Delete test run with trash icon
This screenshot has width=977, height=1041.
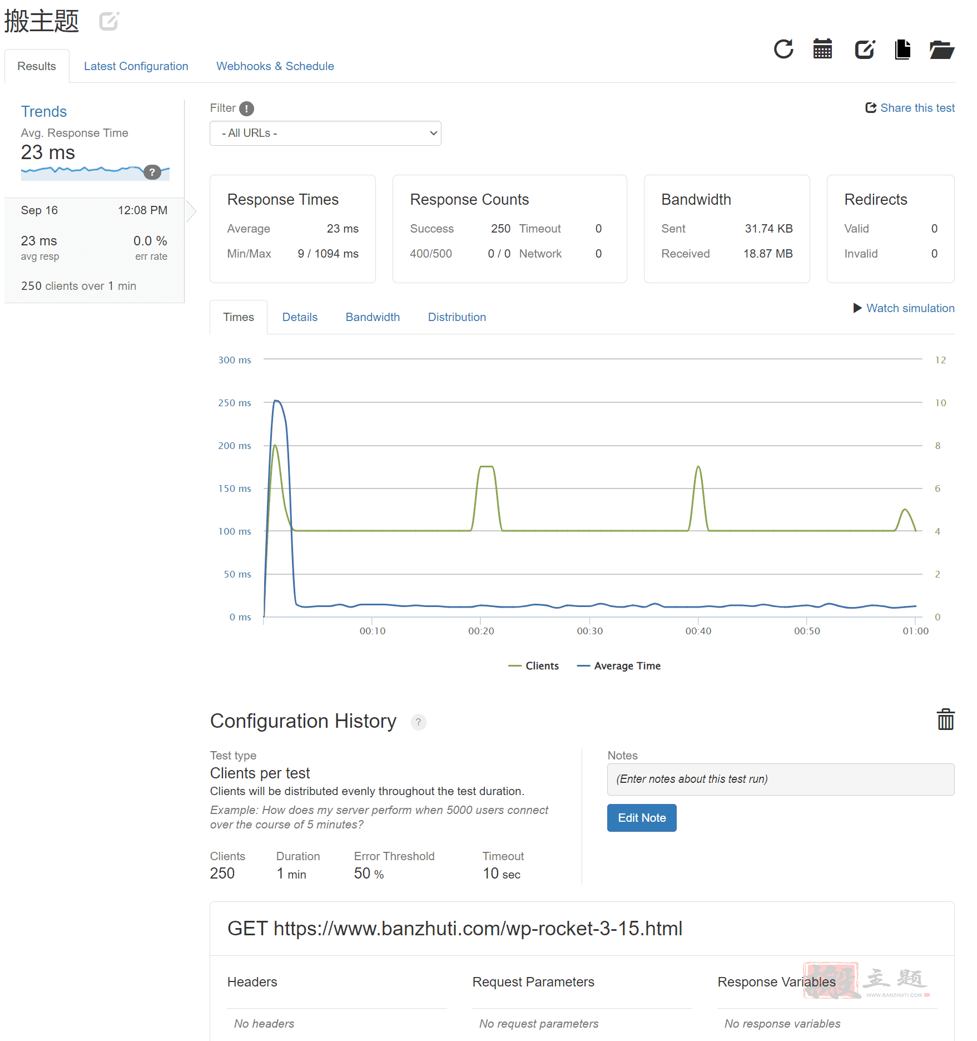[945, 719]
